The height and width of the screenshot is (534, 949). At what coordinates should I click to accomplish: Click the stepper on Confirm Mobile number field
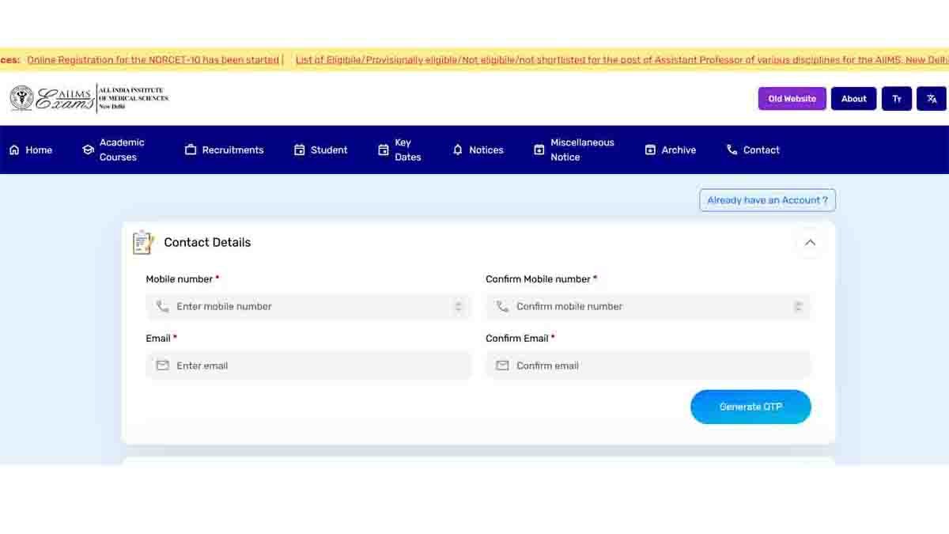coord(799,306)
